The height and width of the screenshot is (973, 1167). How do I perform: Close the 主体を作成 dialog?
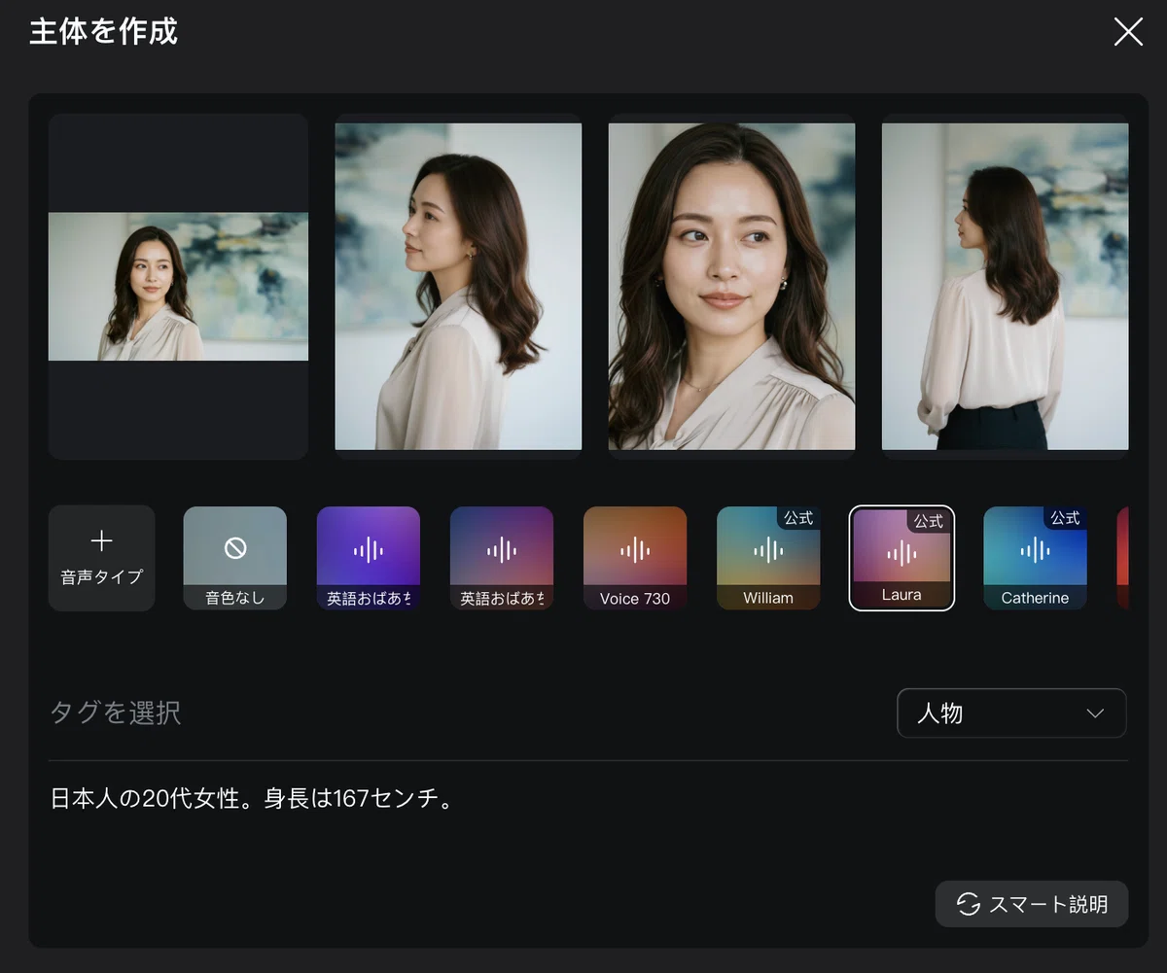tap(1128, 32)
